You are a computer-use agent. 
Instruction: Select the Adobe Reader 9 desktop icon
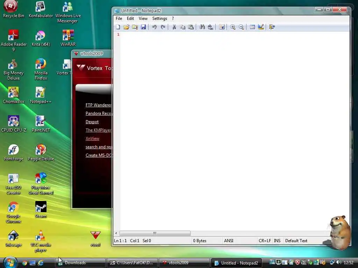click(14, 40)
